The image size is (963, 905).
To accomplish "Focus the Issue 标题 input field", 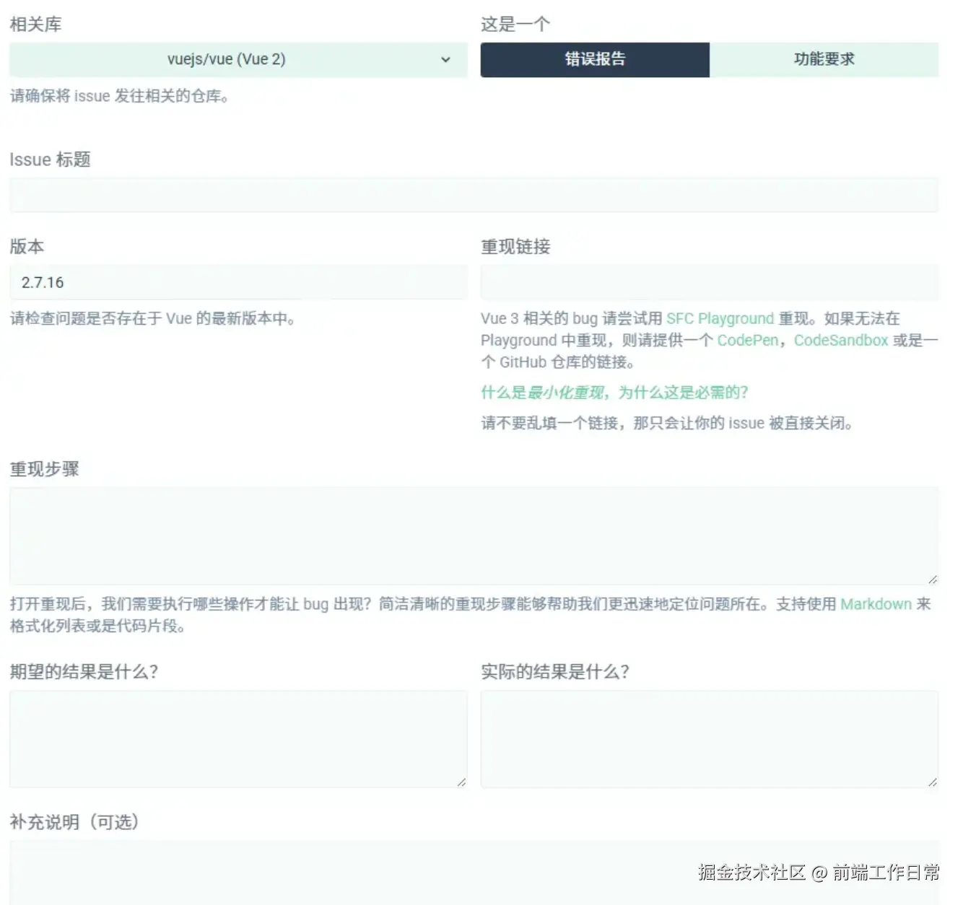I will [474, 195].
